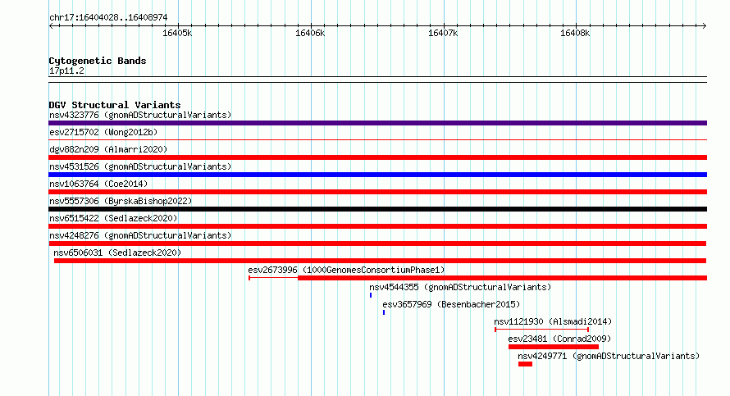730x396 pixels.
Task: Click the ruler's right arrowhead
Action: pos(704,25)
